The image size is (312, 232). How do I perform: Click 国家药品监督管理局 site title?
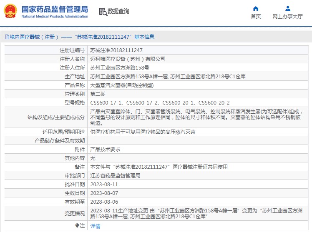[55, 9]
